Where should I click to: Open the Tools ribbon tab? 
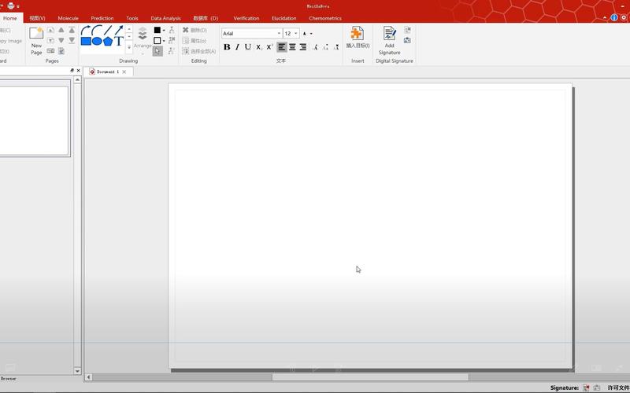[x=132, y=18]
